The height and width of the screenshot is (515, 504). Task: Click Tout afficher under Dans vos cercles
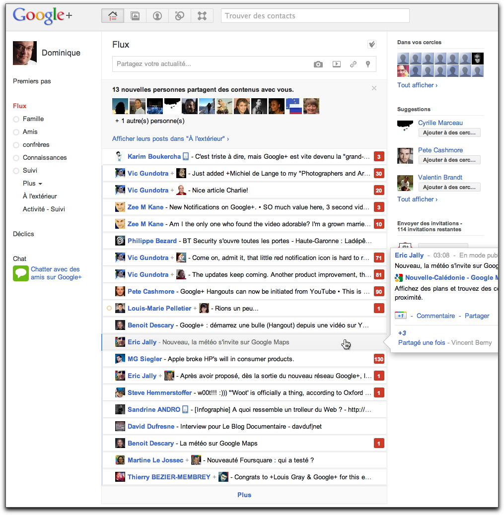pos(417,85)
